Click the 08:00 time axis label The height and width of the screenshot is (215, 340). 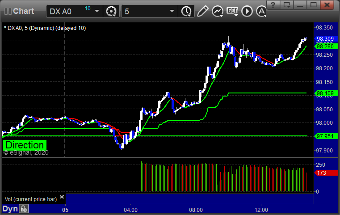tap(196, 210)
